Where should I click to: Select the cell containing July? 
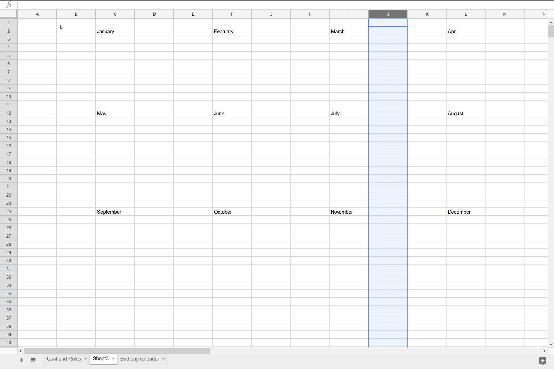(x=348, y=113)
